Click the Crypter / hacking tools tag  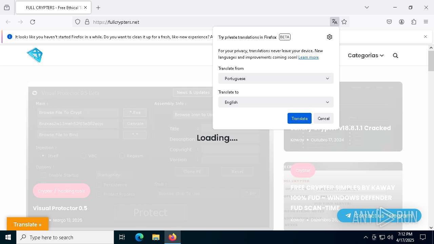tap(61, 191)
